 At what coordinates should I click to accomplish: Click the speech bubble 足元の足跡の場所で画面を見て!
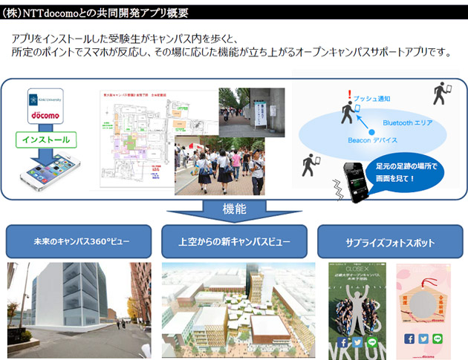(406, 172)
